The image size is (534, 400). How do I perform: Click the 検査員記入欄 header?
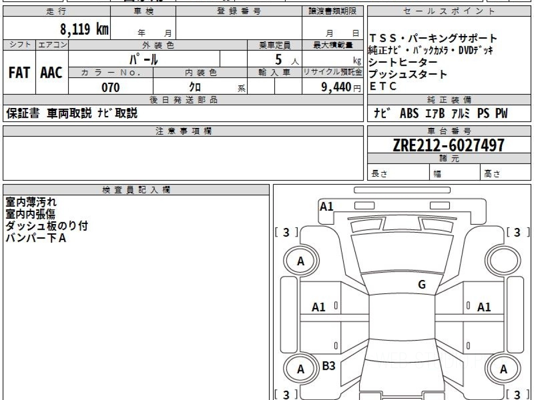[x=136, y=190]
